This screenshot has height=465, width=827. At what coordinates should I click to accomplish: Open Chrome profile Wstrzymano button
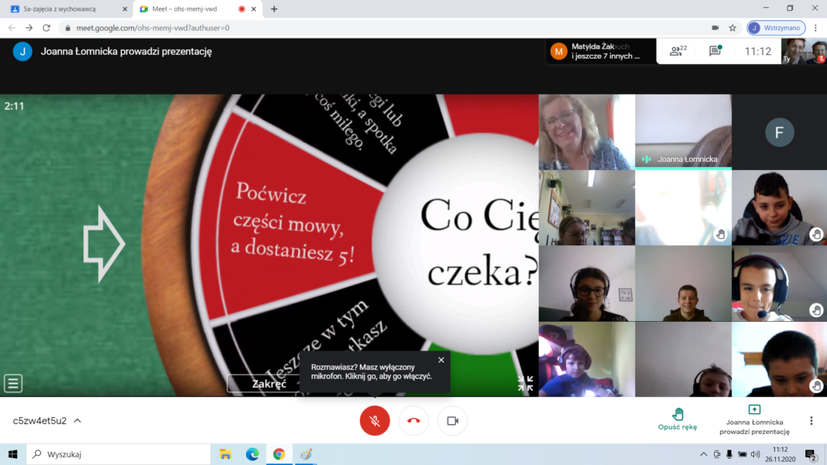(x=776, y=28)
